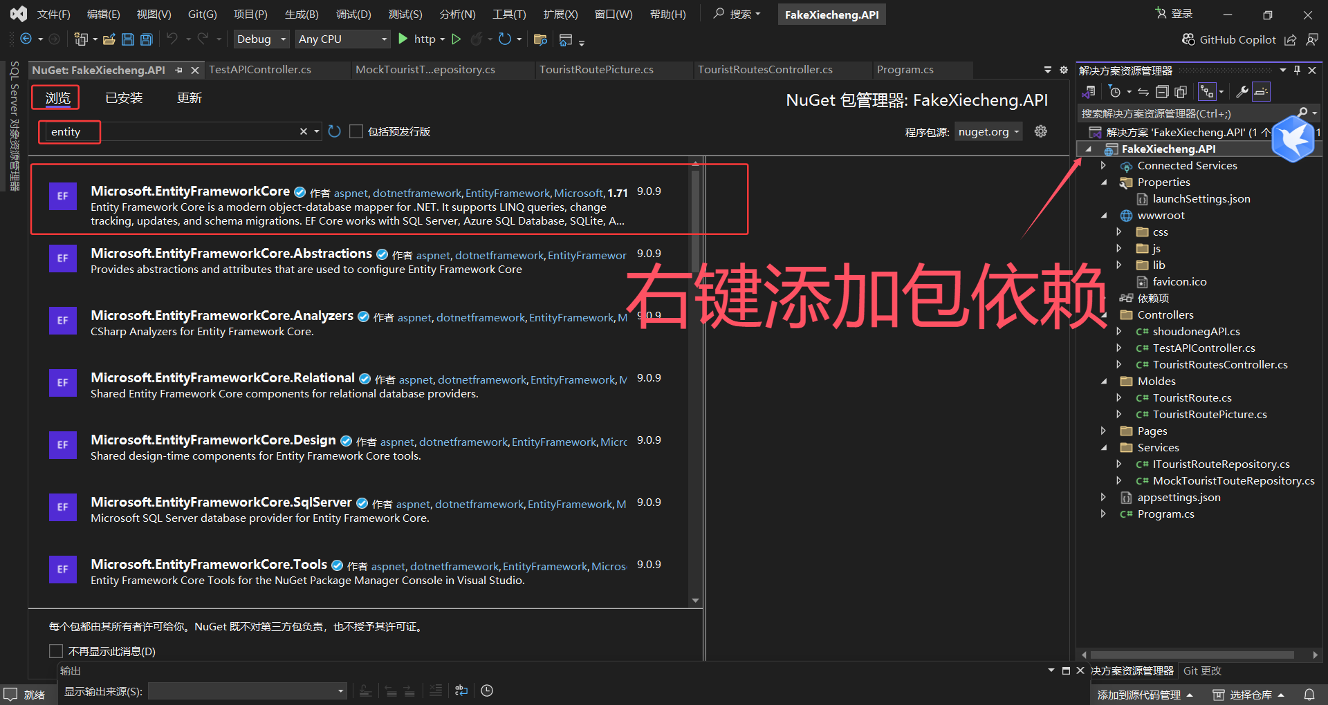This screenshot has height=705, width=1328.
Task: Open the output source dropdown
Action: pos(248,690)
